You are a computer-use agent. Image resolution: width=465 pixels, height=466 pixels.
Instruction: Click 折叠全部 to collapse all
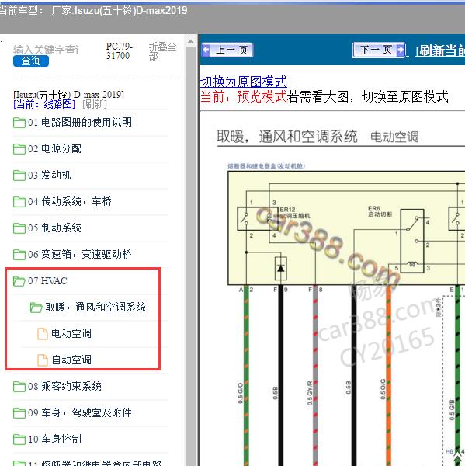click(x=162, y=51)
